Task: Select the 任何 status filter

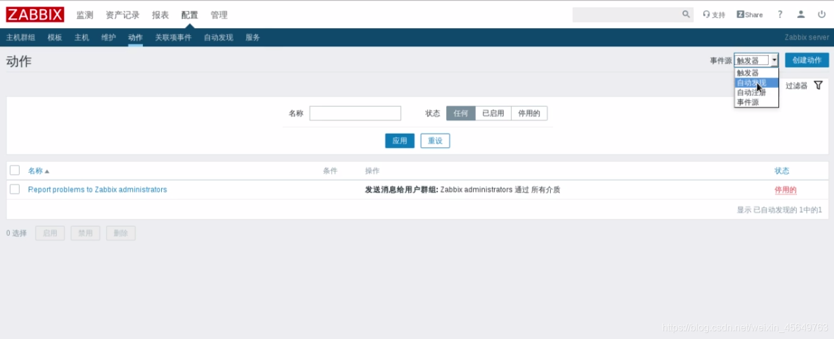Action: click(461, 114)
